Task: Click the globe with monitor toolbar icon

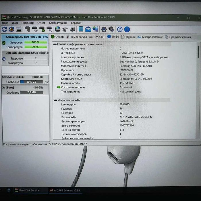Action: tap(96, 29)
